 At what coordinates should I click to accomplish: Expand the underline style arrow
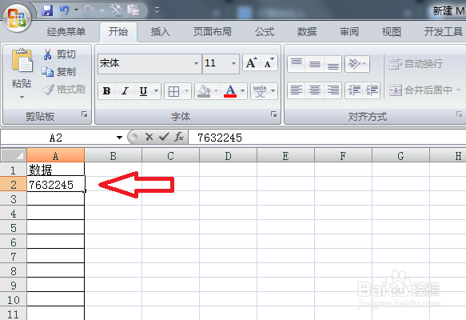point(157,90)
